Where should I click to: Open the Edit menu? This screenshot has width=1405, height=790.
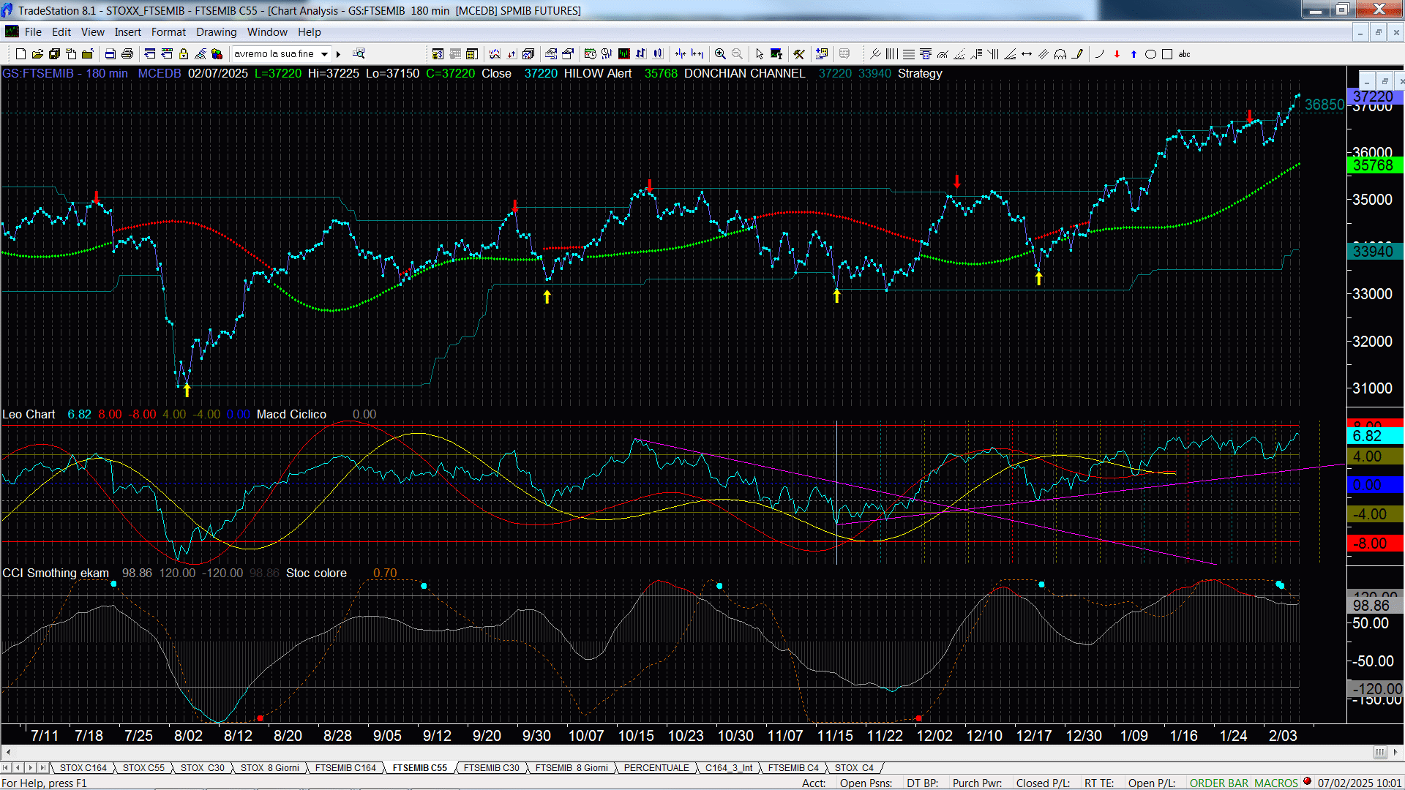click(61, 32)
